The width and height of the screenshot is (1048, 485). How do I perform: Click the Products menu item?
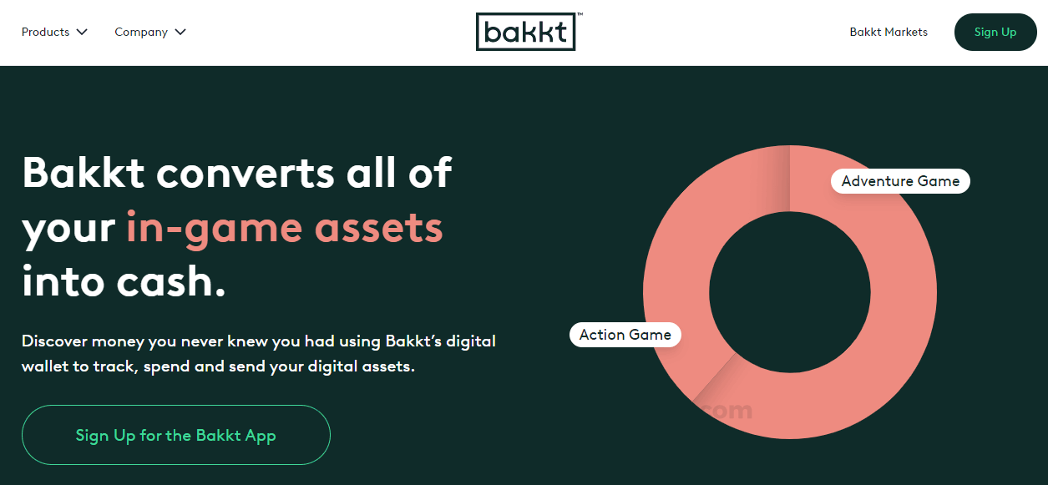46,32
